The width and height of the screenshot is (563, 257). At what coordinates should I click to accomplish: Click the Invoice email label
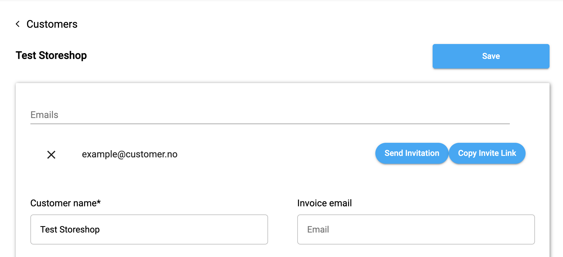coord(324,203)
